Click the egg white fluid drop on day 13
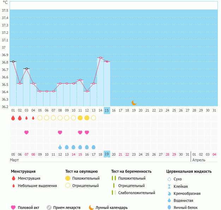 click(x=94, y=147)
